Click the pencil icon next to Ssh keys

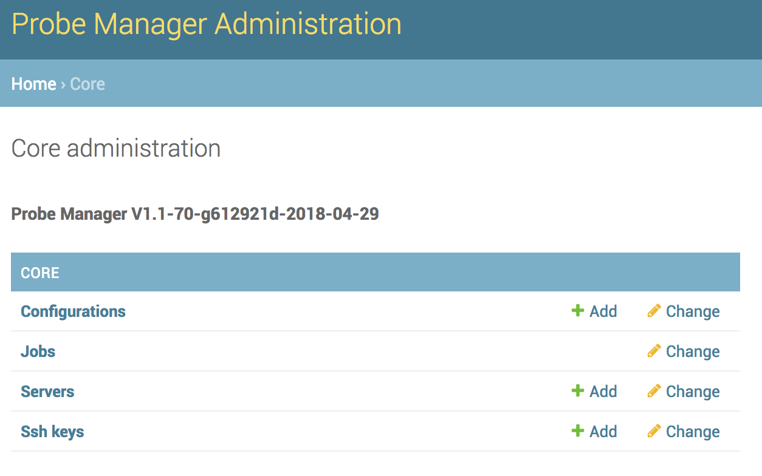[x=653, y=431]
